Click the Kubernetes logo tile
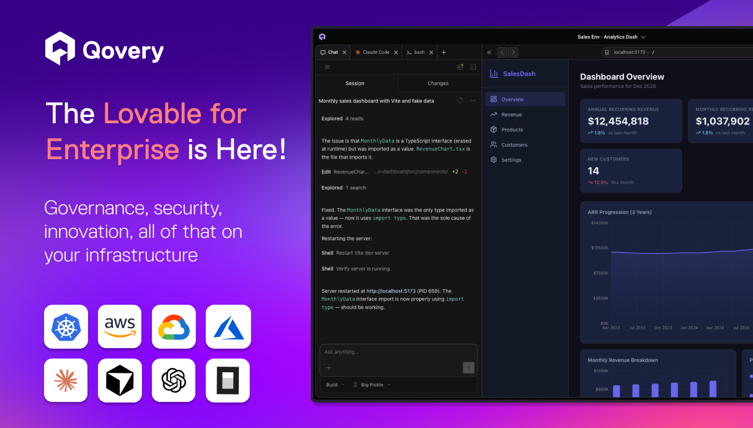 click(66, 326)
